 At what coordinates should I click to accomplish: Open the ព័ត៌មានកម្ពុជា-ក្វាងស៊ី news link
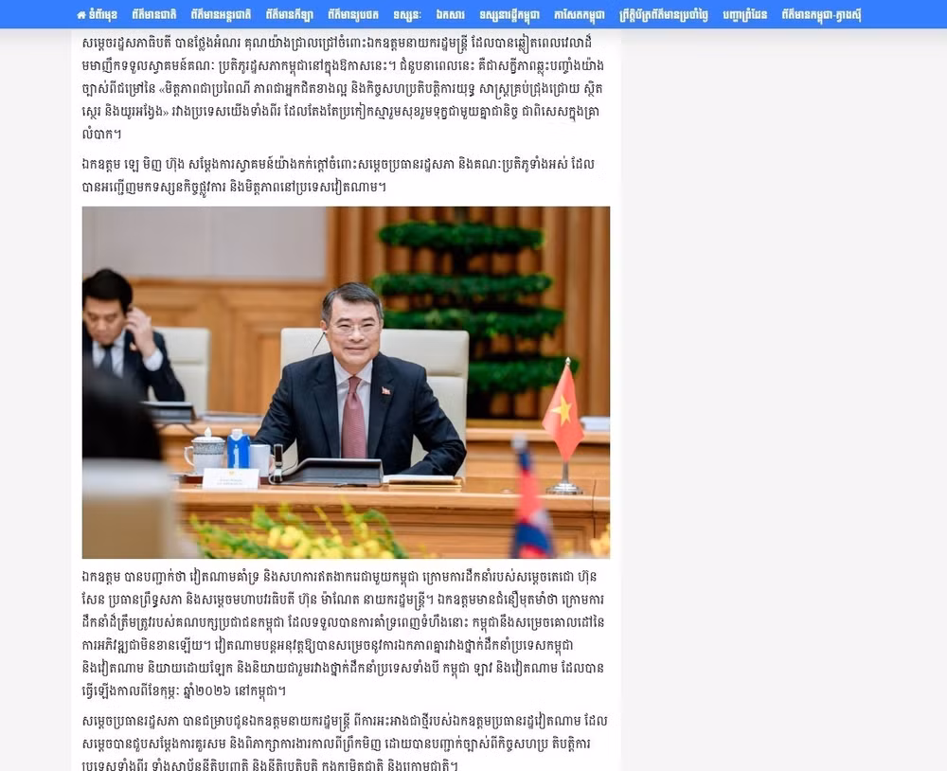pyautogui.click(x=821, y=14)
